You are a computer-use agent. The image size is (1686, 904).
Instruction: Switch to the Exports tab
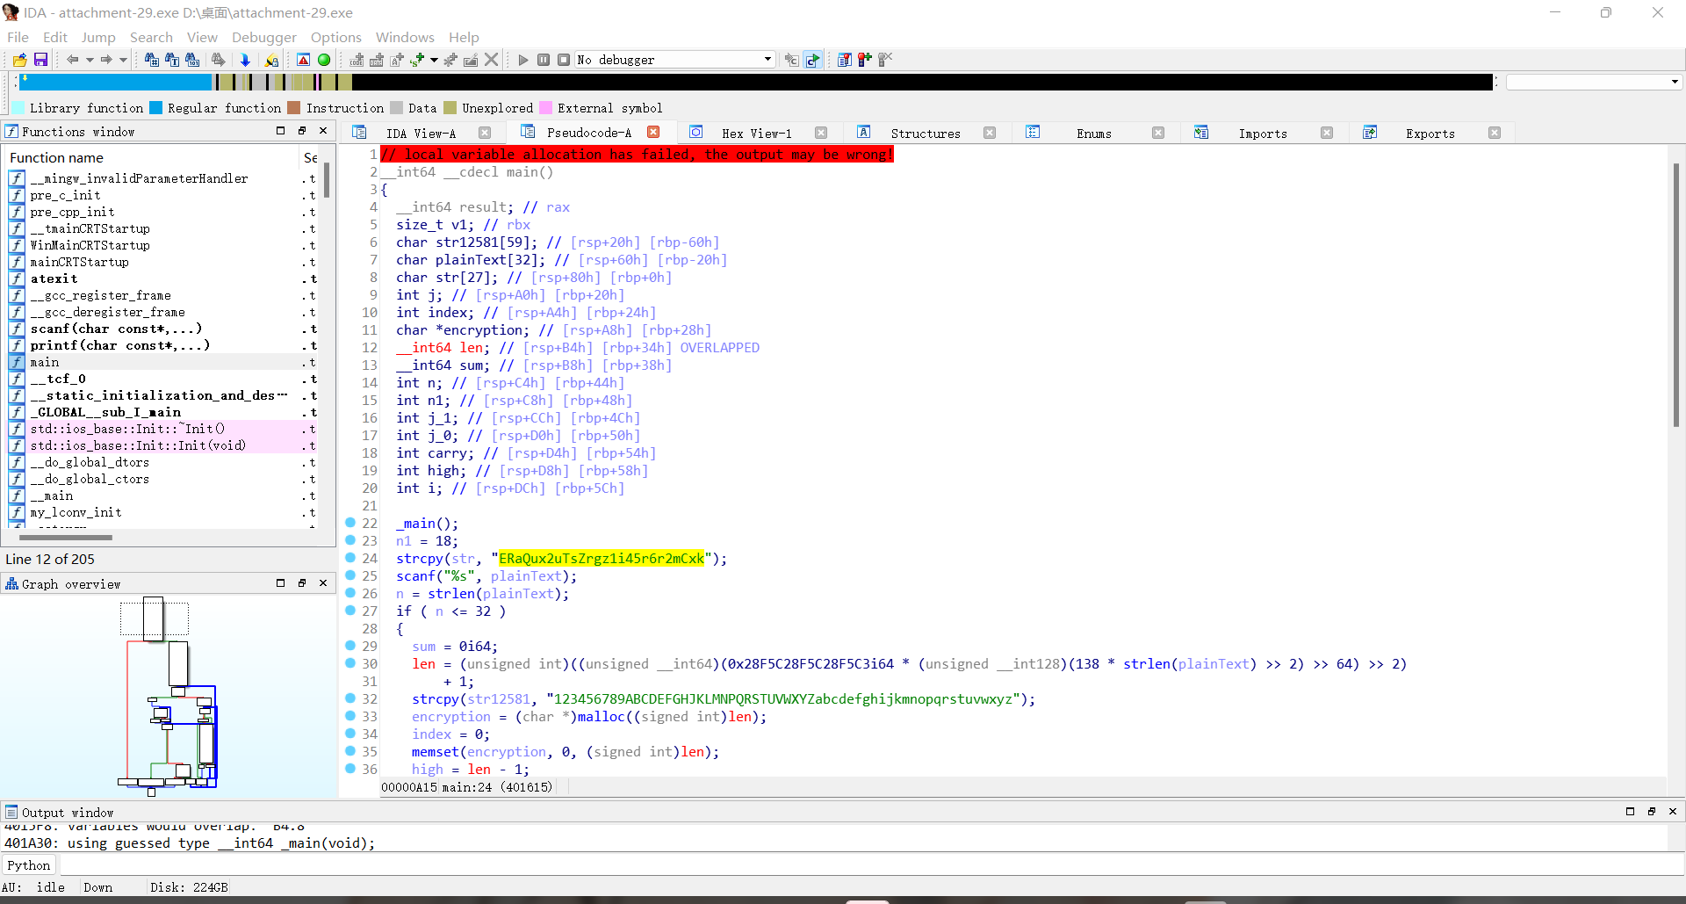1430,133
